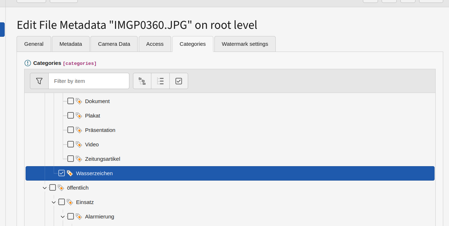Image resolution: width=449 pixels, height=226 pixels.
Task: Switch to the Camera Data tab
Action: tap(114, 44)
